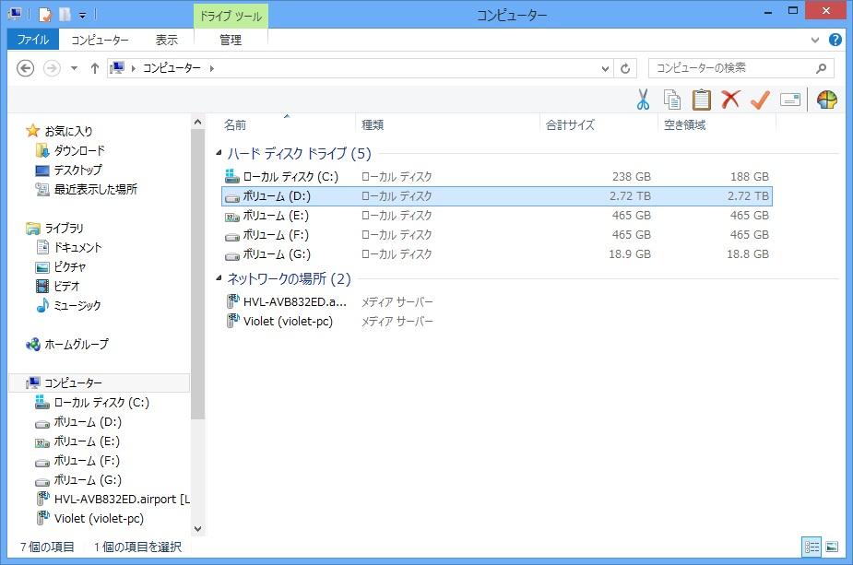Expand the ribbon with the chevron
This screenshot has height=565, width=853.
(815, 40)
